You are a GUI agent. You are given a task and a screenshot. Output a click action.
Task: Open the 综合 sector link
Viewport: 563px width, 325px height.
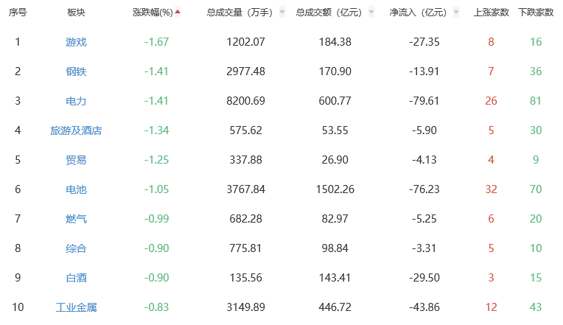76,248
